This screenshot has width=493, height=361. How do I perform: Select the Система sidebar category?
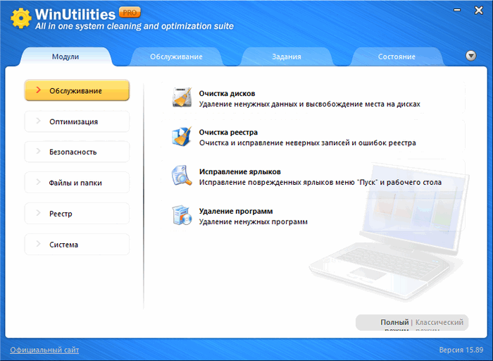coord(77,245)
